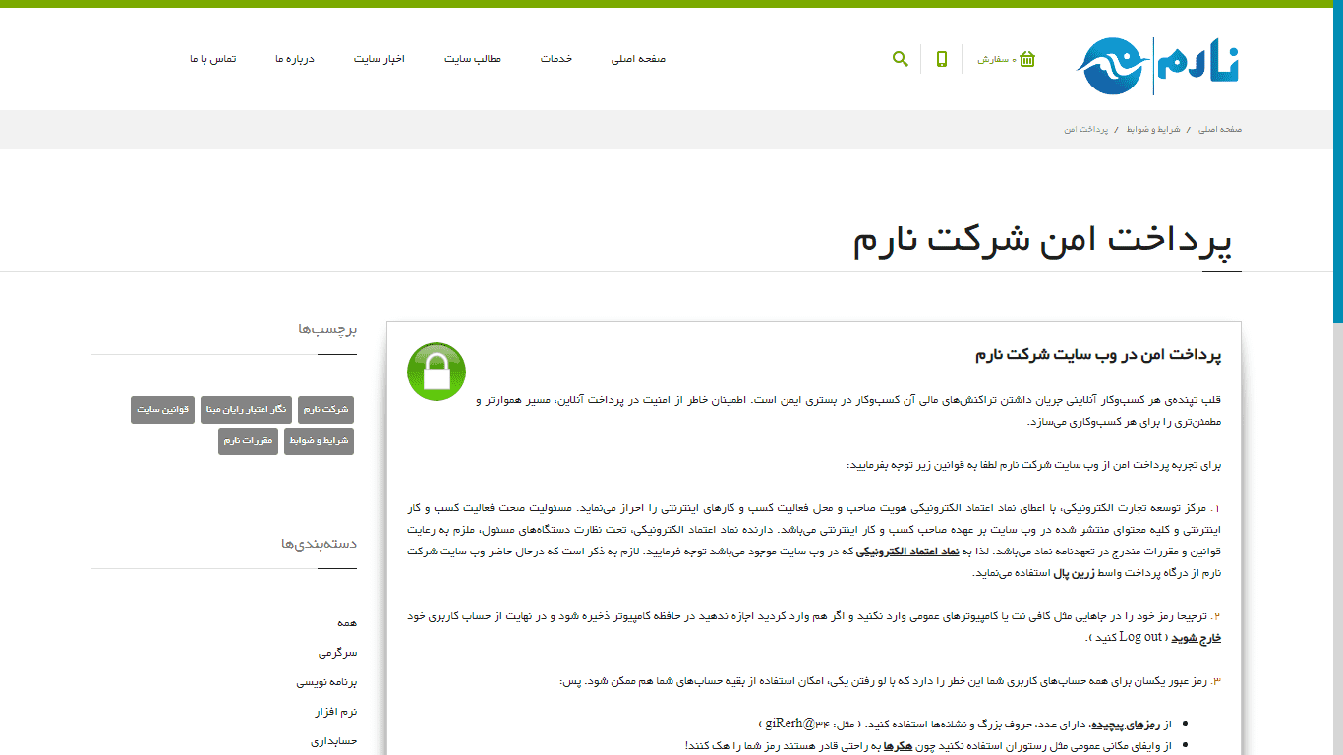Viewport: 1343px width, 755px height.
Task: Click the main heading پرداخت امن شرکت نارم
Action: [x=1042, y=243]
